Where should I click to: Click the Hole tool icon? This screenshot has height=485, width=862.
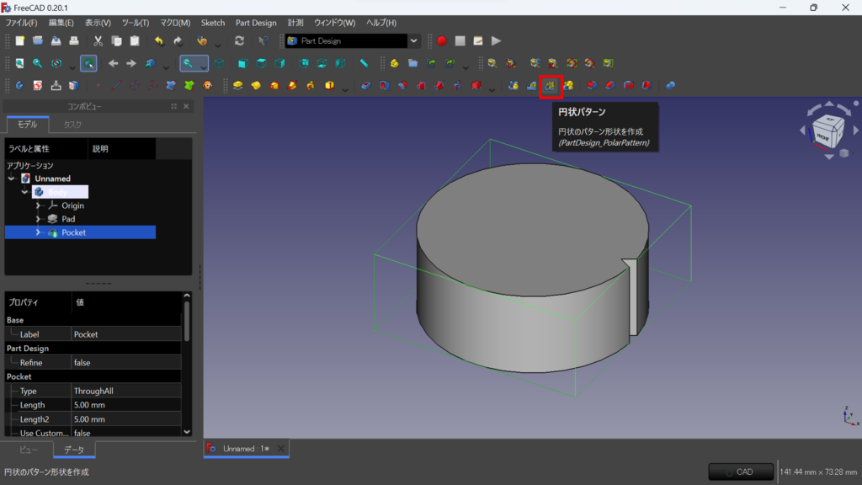click(384, 85)
